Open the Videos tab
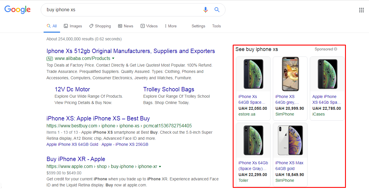369x189 pixels. point(149,26)
